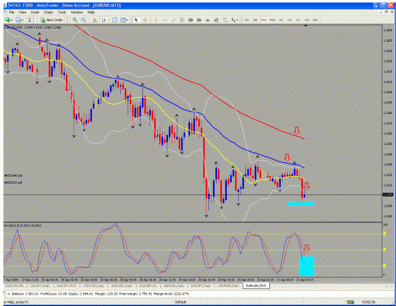This screenshot has width=396, height=306.
Task: Switch to the EURJPY,M15 chart tab
Action: coord(66,286)
